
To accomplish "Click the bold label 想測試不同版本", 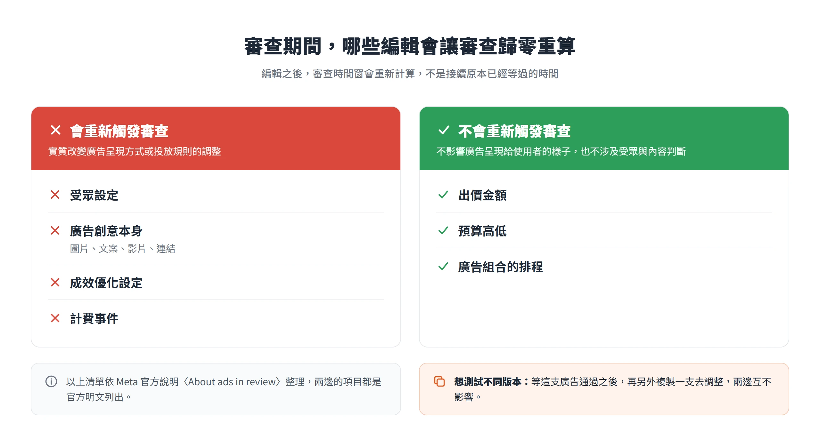I will pyautogui.click(x=491, y=382).
